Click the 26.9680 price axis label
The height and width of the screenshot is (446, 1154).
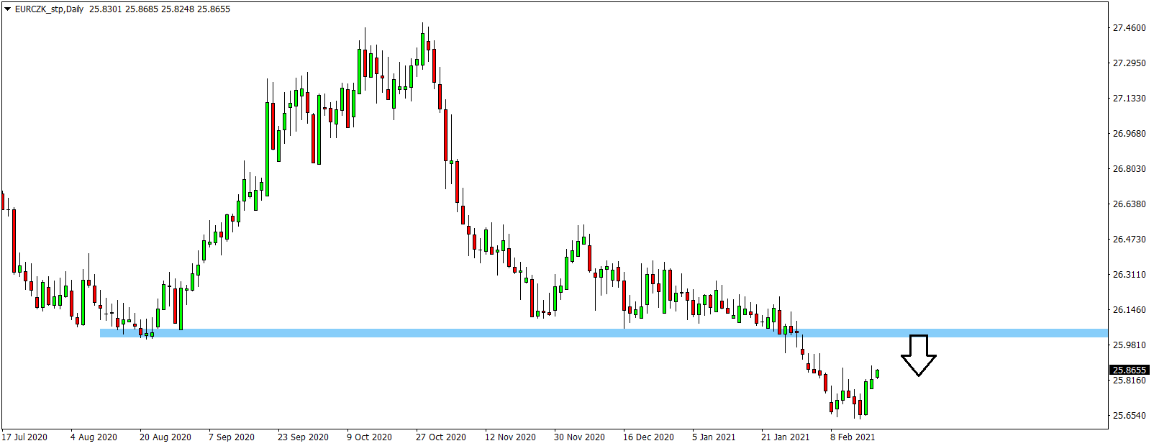1130,134
